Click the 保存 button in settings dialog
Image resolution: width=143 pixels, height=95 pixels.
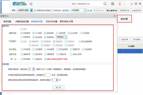pos(58,87)
